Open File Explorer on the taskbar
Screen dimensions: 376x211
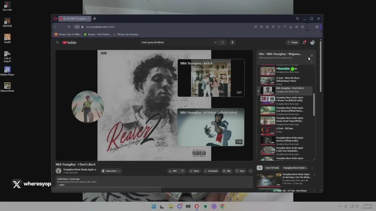pos(171,206)
